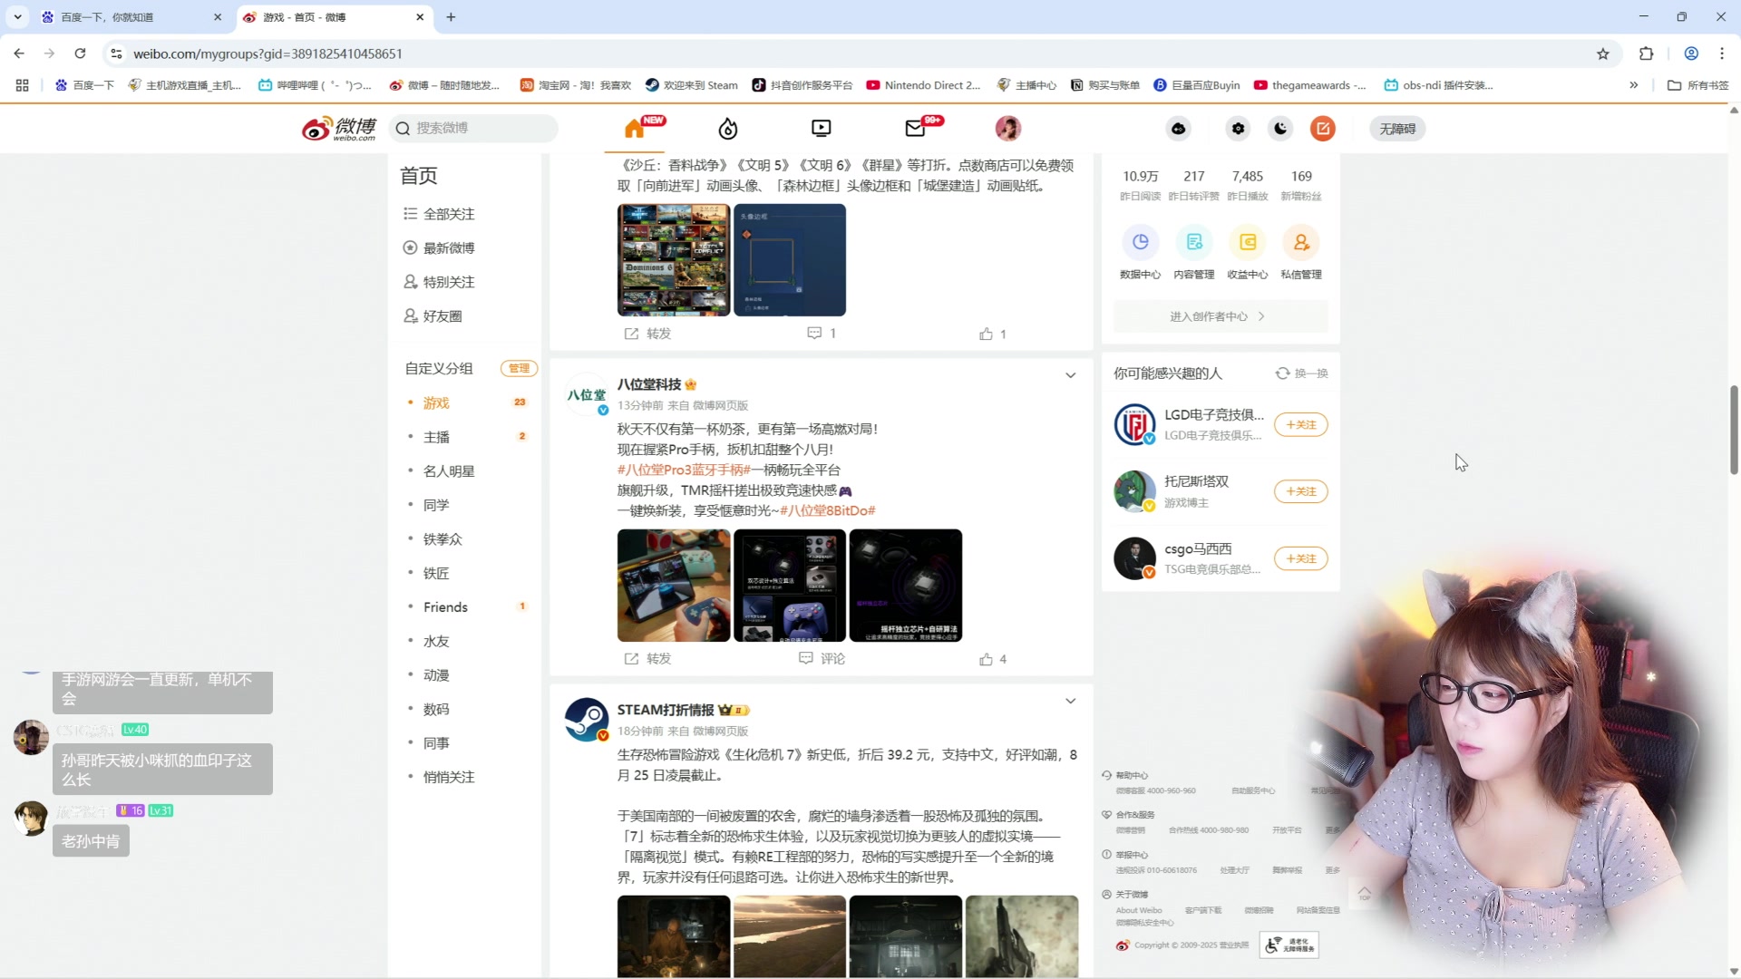This screenshot has height=979, width=1741.
Task: Open the Dominions game collage thumbnail
Action: click(674, 260)
